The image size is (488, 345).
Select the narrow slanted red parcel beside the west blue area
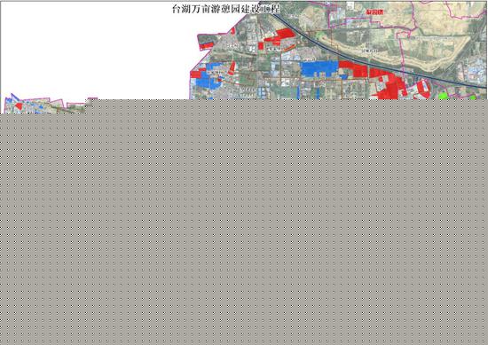click(232, 67)
